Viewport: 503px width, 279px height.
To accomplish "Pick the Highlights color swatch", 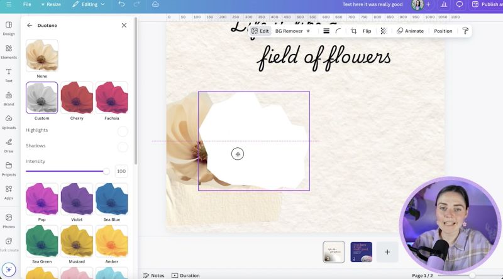I will click(x=123, y=131).
